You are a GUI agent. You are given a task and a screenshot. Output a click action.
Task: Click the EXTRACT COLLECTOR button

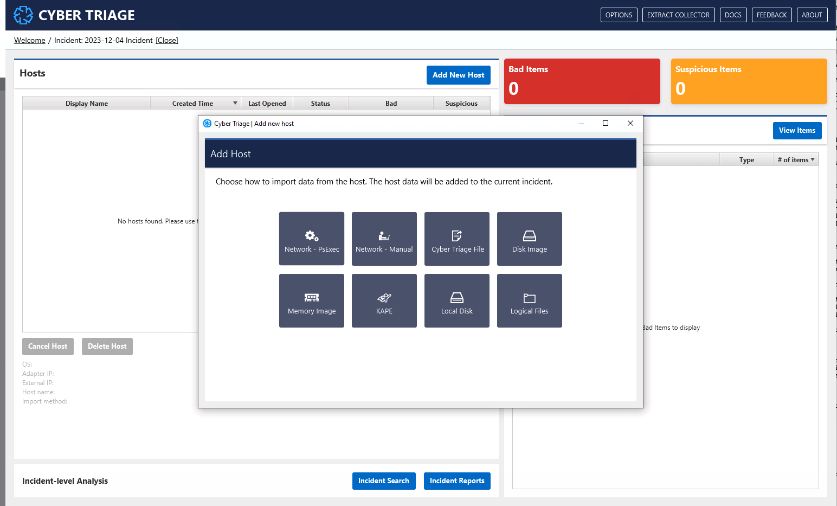(678, 15)
